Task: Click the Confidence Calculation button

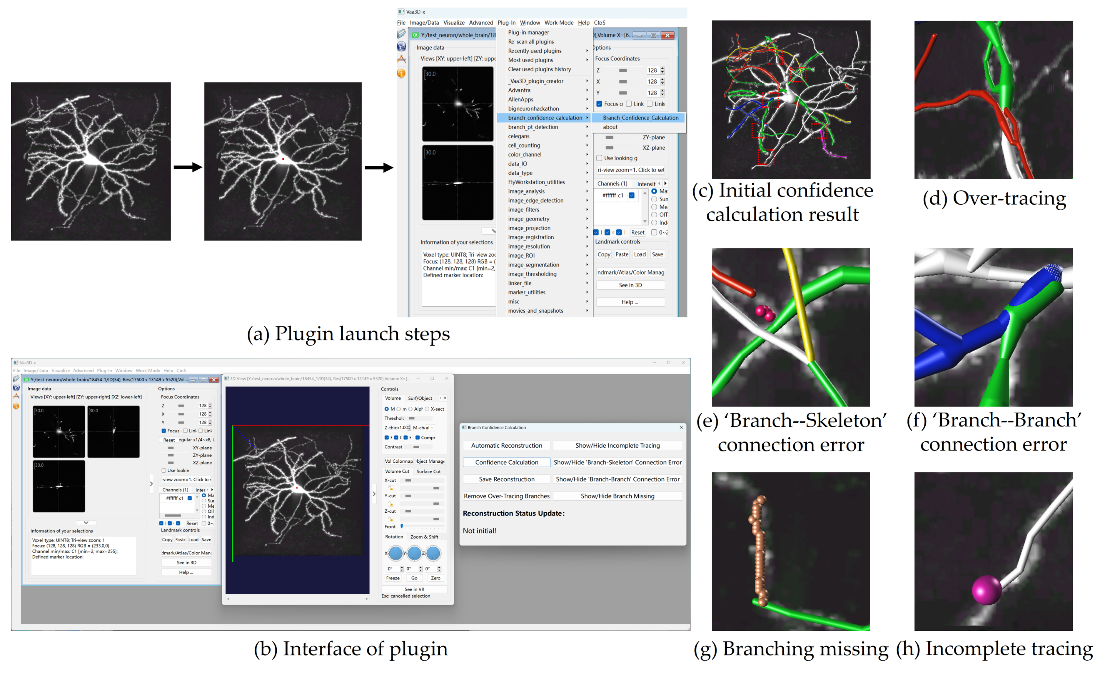Action: pyautogui.click(x=506, y=463)
